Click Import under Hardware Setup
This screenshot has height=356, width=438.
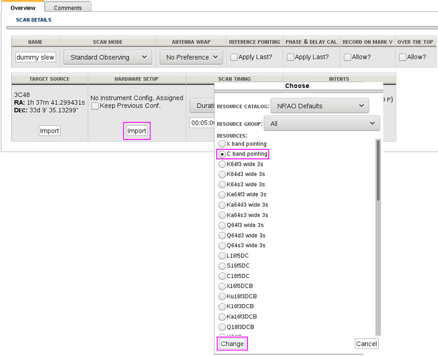click(x=137, y=131)
